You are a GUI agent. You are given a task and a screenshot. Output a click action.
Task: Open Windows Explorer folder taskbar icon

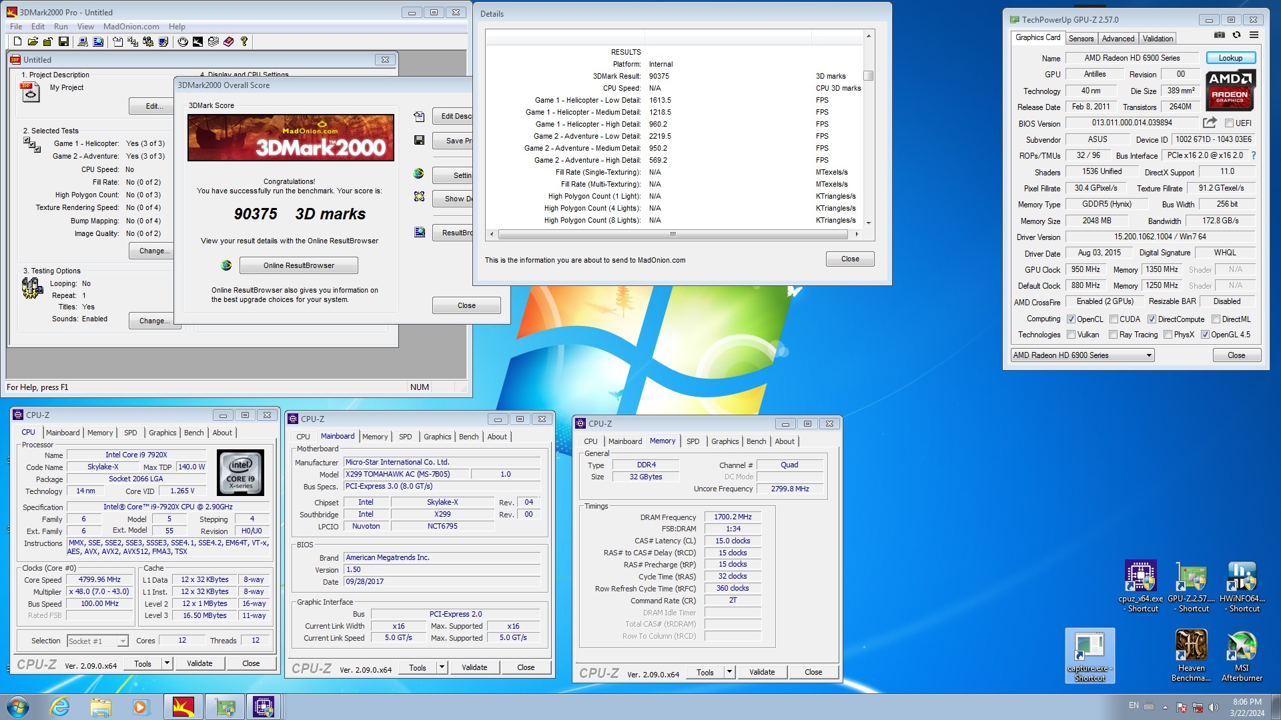100,707
